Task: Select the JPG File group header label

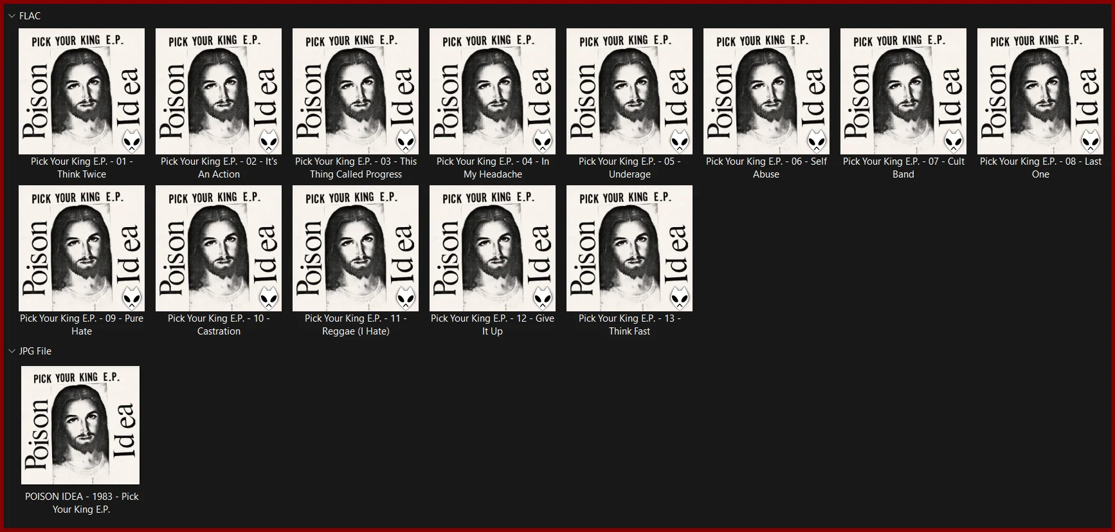Action: pos(35,351)
